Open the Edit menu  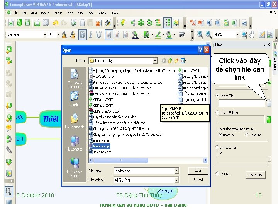click(24, 13)
